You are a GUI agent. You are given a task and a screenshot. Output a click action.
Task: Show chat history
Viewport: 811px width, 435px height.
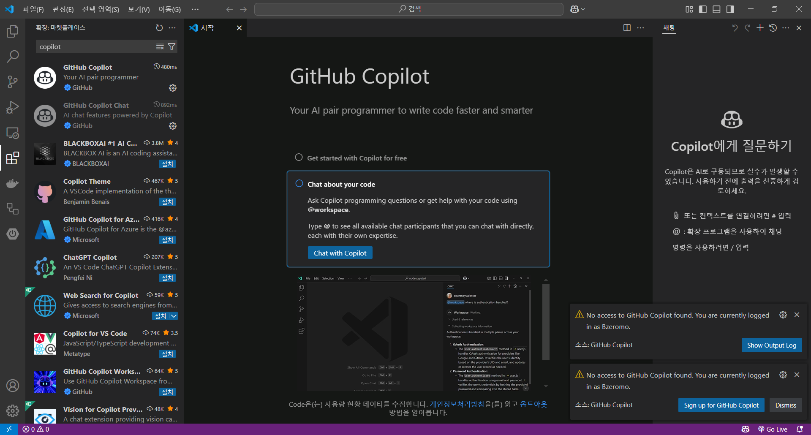pos(773,28)
